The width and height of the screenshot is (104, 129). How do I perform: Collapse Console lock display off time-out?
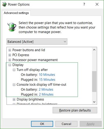(x=14, y=85)
